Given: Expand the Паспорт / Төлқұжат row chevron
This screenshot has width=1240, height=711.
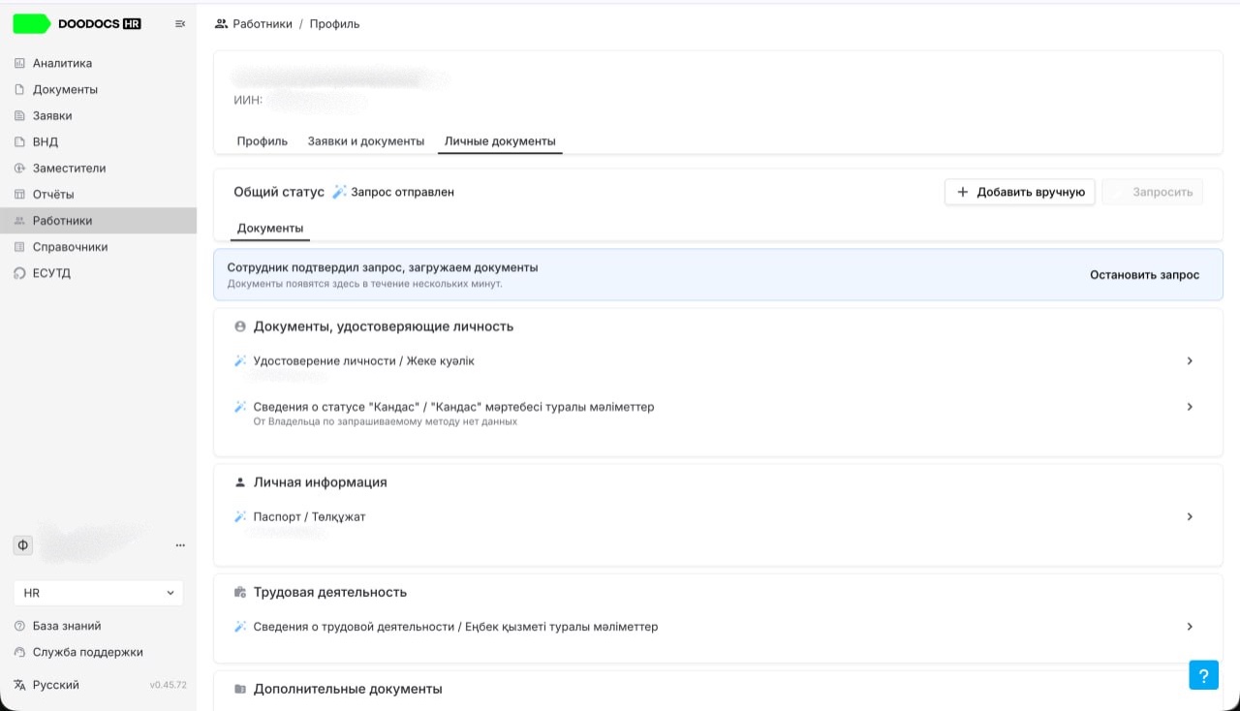Looking at the screenshot, I should pos(1190,517).
